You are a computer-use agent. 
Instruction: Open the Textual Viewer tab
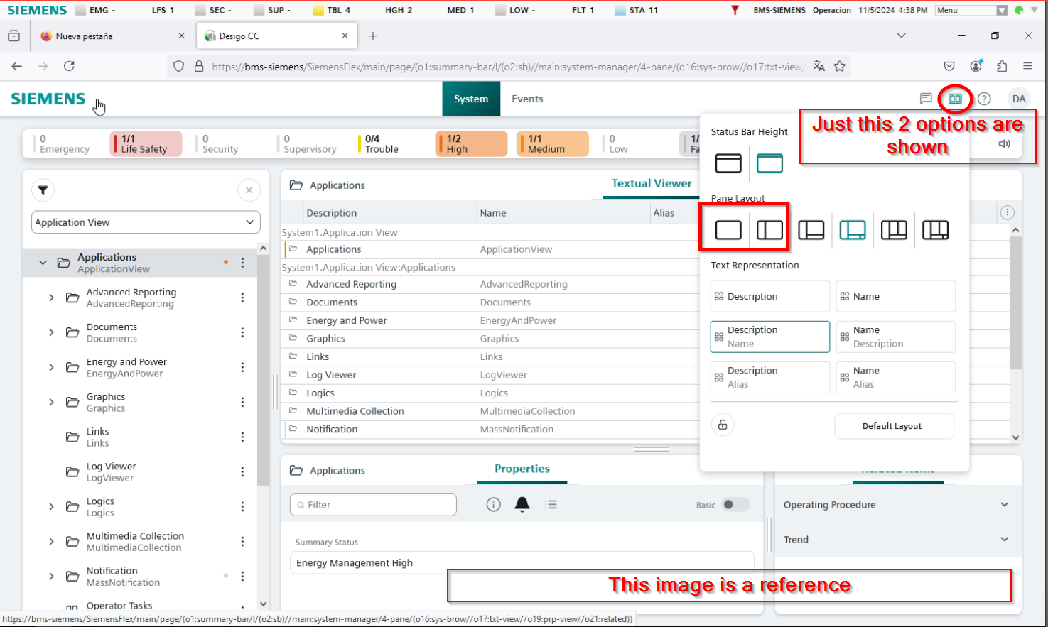pyautogui.click(x=651, y=184)
